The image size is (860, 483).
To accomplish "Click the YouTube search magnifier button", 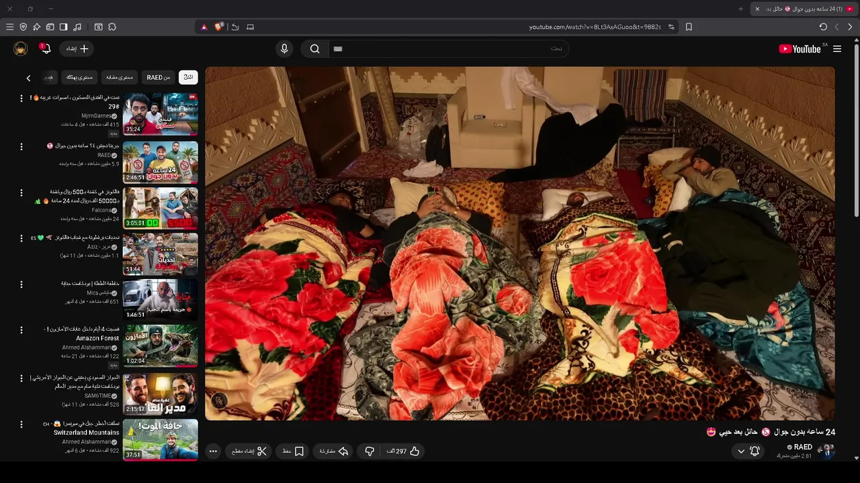I will tap(314, 49).
